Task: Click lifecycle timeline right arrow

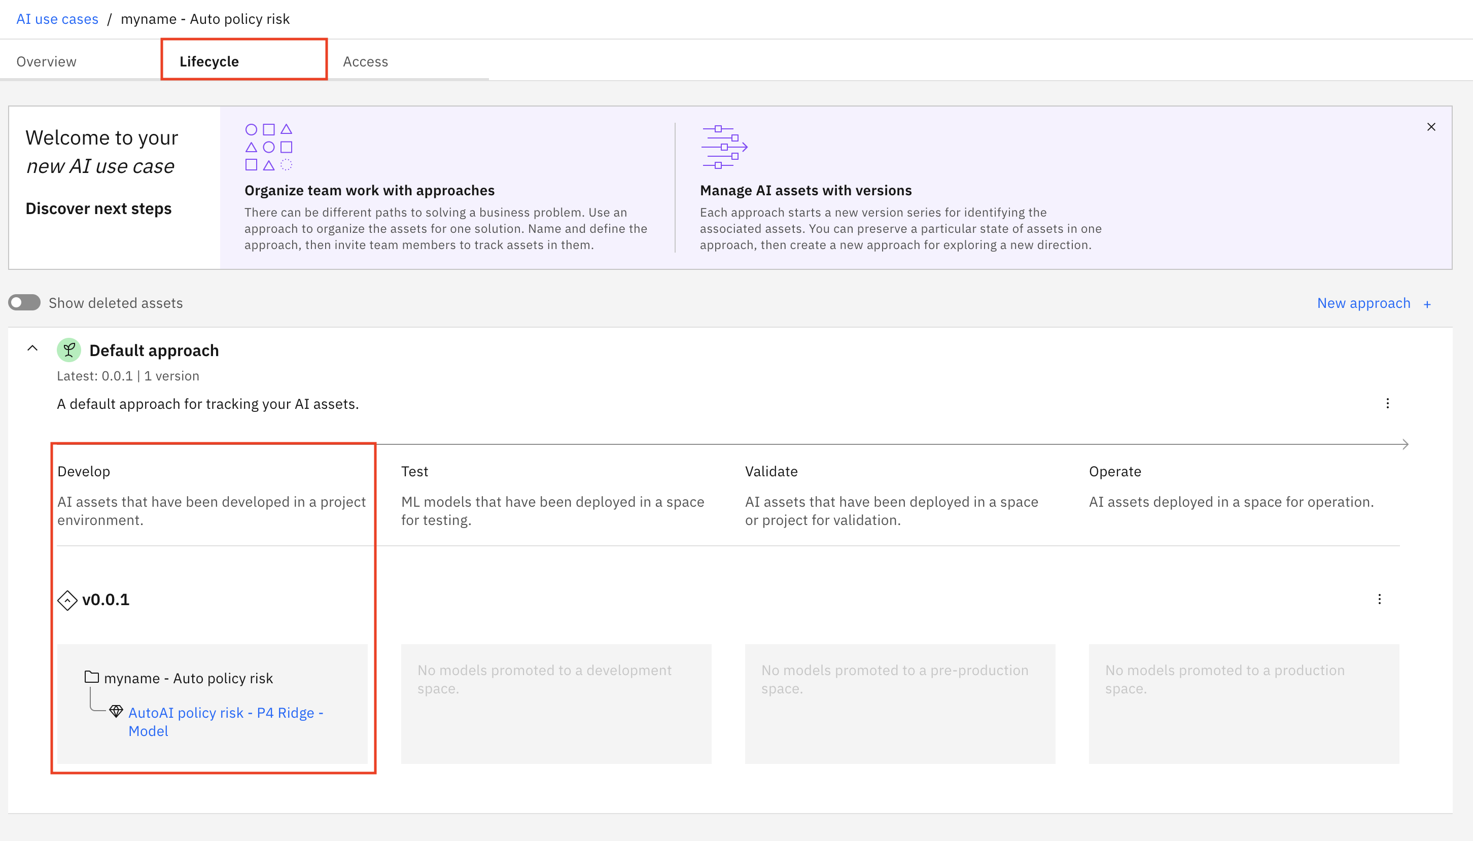Action: point(1405,444)
